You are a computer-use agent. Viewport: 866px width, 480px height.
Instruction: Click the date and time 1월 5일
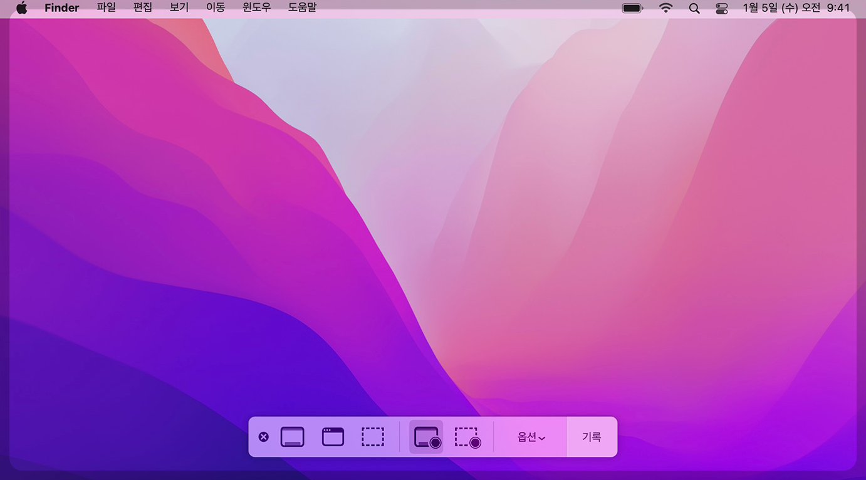pyautogui.click(x=796, y=8)
